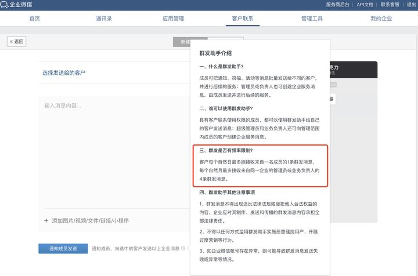Open the API文档 link
The image size is (418, 276).
[x=367, y=4]
